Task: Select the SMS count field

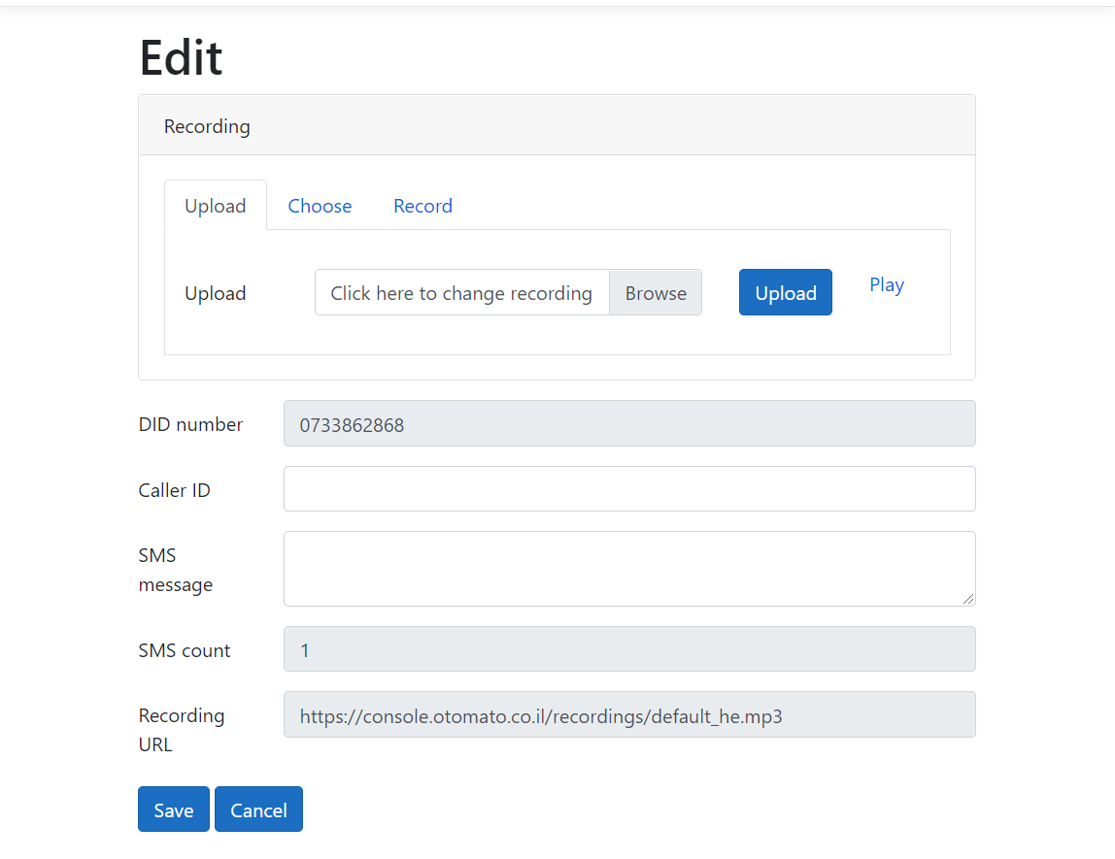Action: [628, 649]
